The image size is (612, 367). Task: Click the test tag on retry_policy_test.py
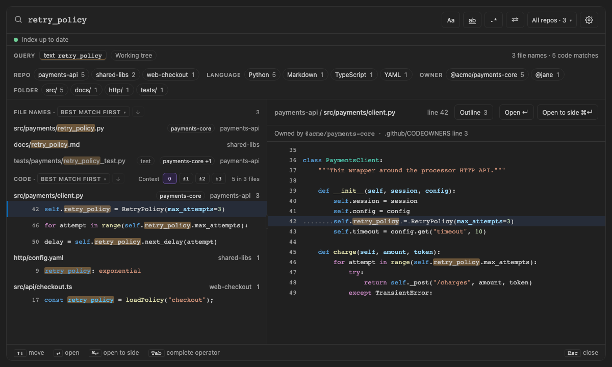(146, 161)
